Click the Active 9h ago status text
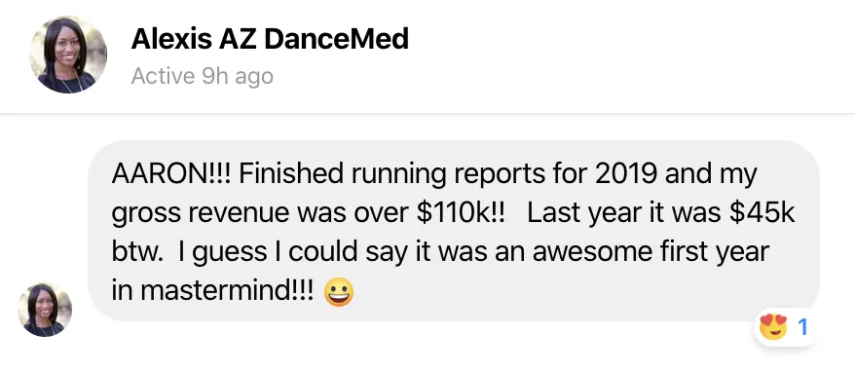Image resolution: width=855 pixels, height=370 pixels. 203,76
